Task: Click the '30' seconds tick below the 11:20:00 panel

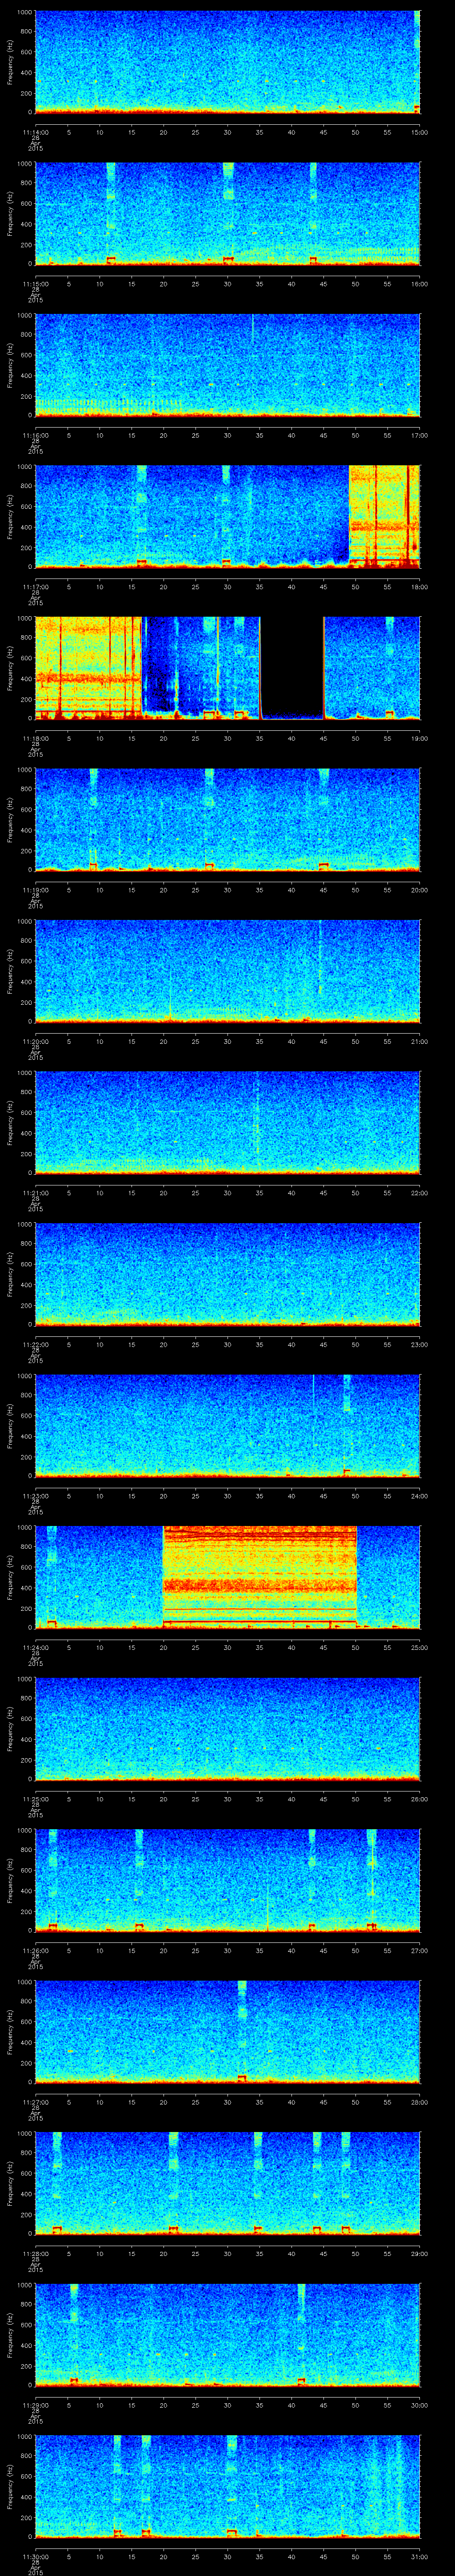Action: pos(228,1041)
